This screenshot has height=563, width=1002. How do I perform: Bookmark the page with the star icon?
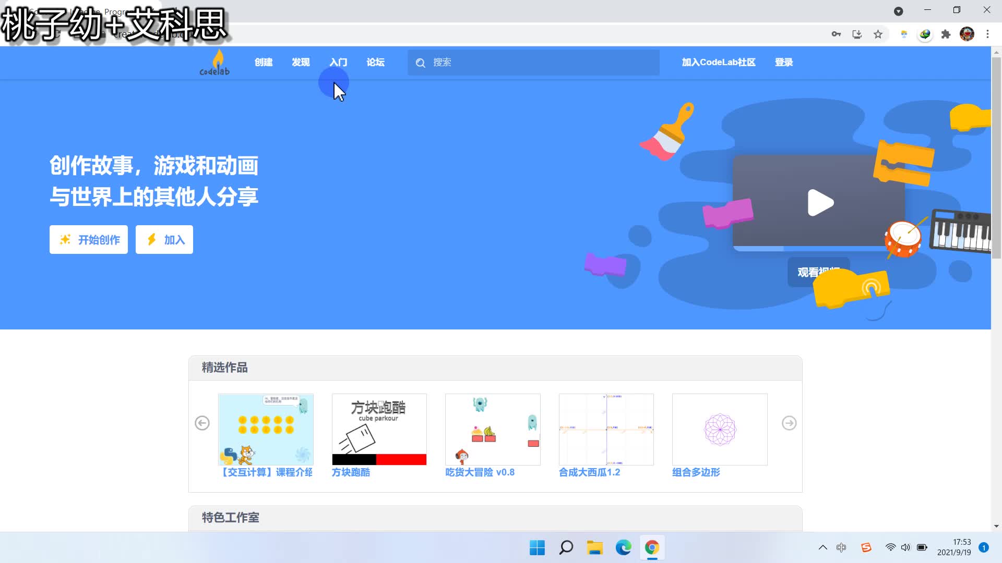878,33
